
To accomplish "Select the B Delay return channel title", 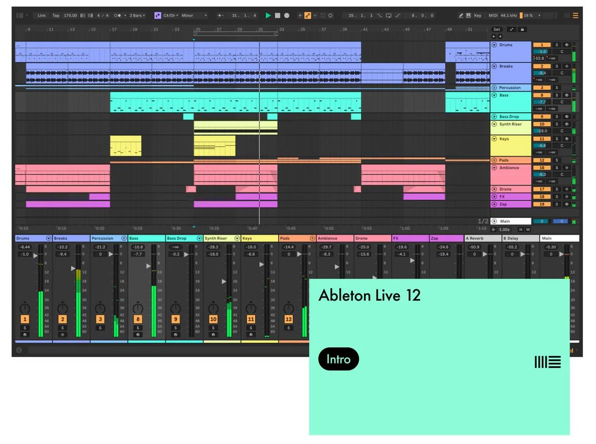I will 520,239.
